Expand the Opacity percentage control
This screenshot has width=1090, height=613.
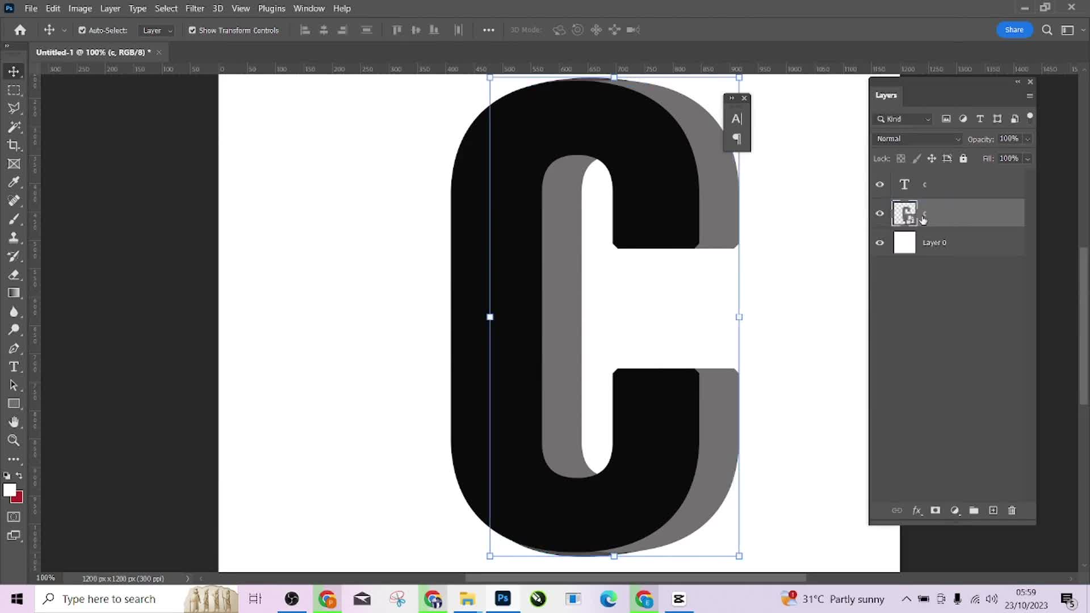(1029, 138)
